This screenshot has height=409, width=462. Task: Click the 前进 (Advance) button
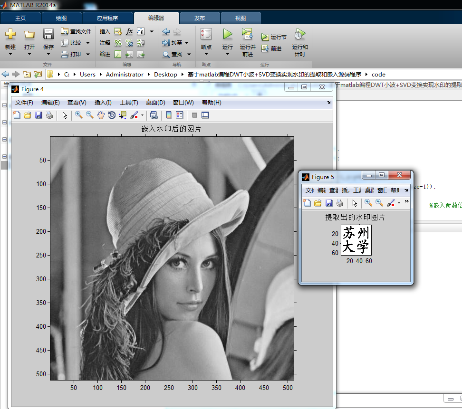coord(271,48)
